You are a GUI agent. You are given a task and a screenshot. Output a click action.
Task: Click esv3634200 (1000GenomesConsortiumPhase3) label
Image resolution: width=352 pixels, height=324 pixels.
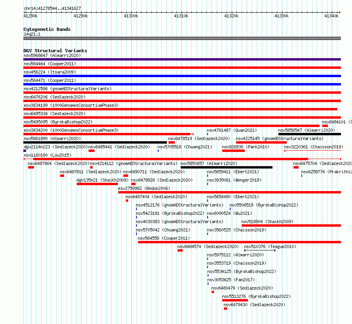point(71,130)
